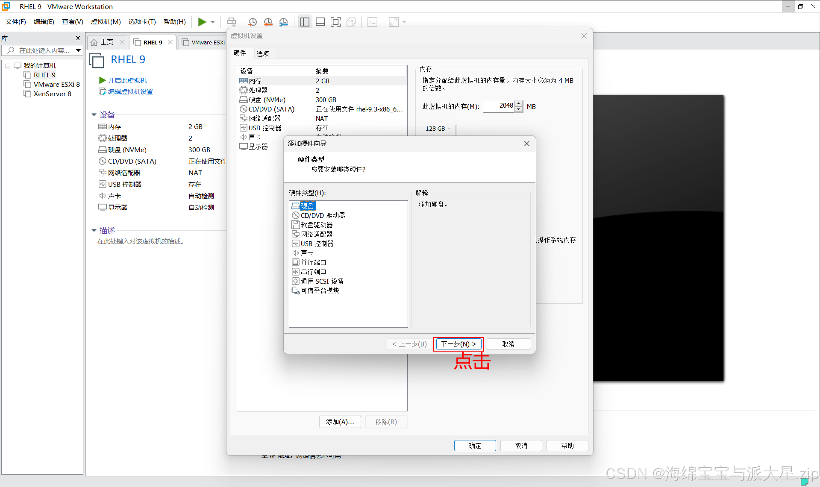The height and width of the screenshot is (487, 820).
Task: Click the memory value input field
Action: tap(499, 106)
